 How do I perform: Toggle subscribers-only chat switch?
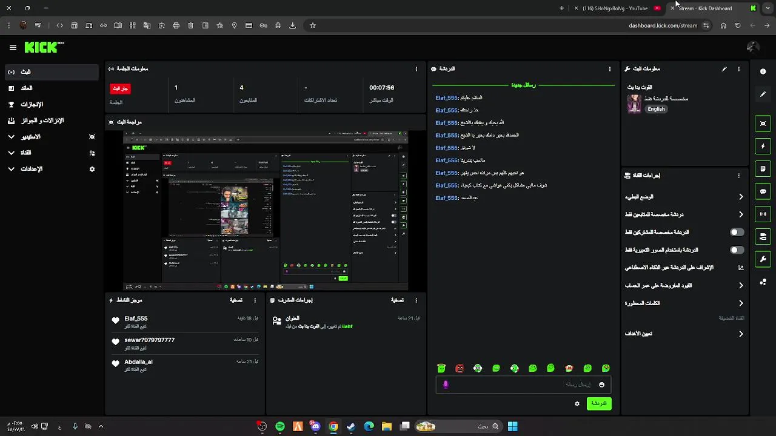737,232
